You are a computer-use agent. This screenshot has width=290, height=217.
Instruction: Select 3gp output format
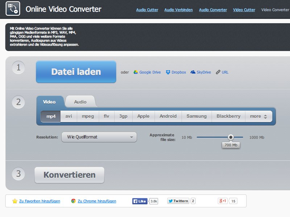tap(123, 116)
